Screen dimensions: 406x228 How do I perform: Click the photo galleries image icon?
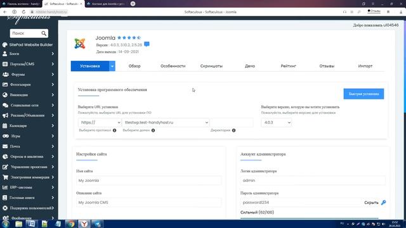click(x=5, y=84)
